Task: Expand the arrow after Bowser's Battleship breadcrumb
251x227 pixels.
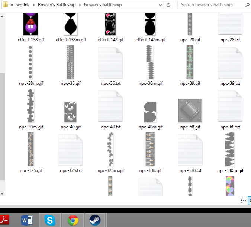Action: [80, 5]
